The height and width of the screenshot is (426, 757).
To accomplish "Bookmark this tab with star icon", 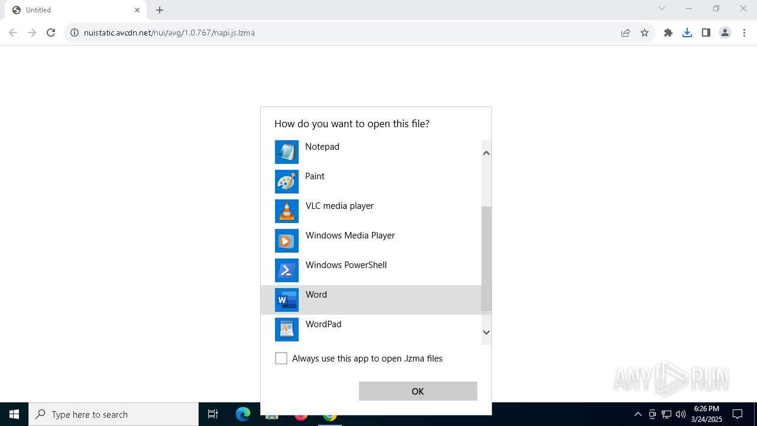I will (x=645, y=33).
